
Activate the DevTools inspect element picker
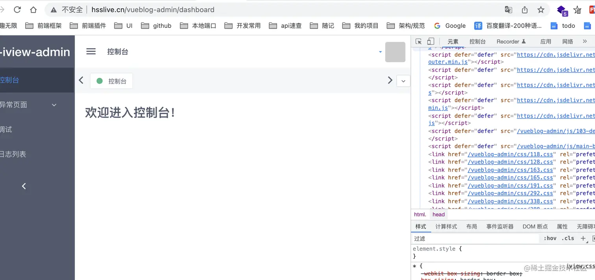[419, 41]
